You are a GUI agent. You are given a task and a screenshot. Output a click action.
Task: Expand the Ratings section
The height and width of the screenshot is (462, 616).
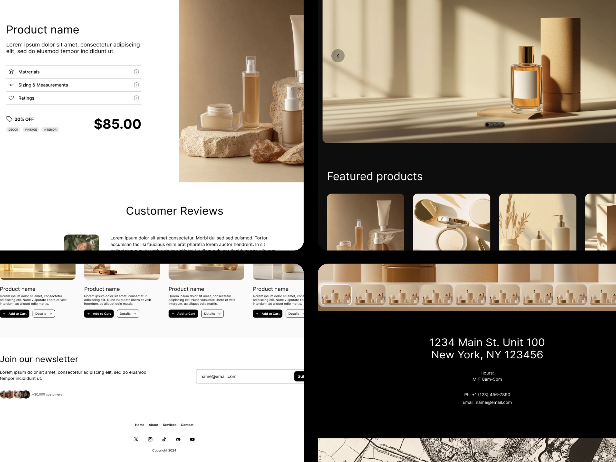coord(136,98)
